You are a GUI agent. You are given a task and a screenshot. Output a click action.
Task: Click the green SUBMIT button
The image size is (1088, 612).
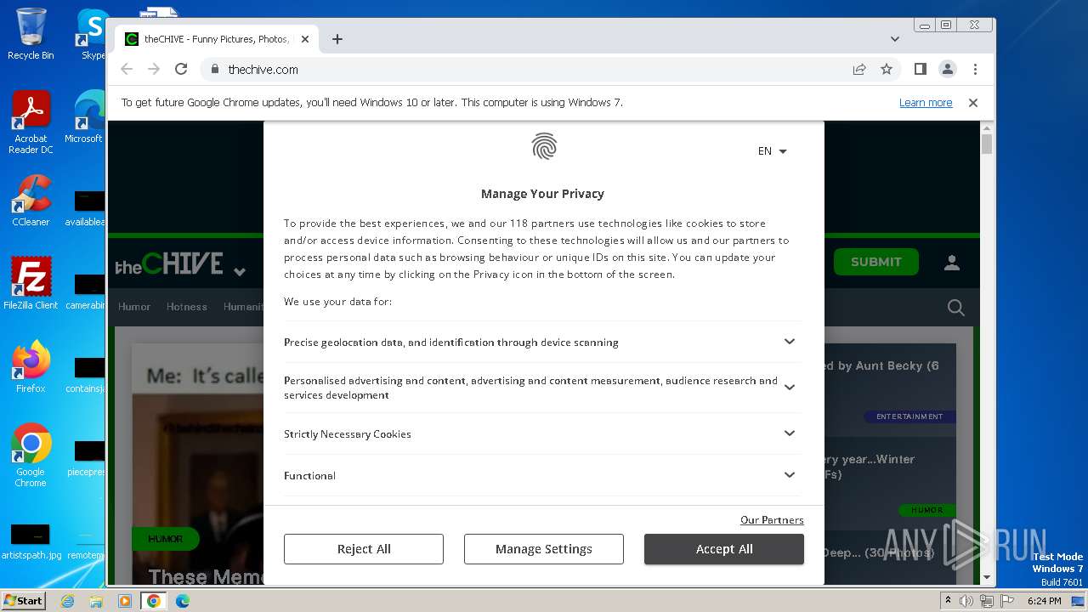[875, 262]
